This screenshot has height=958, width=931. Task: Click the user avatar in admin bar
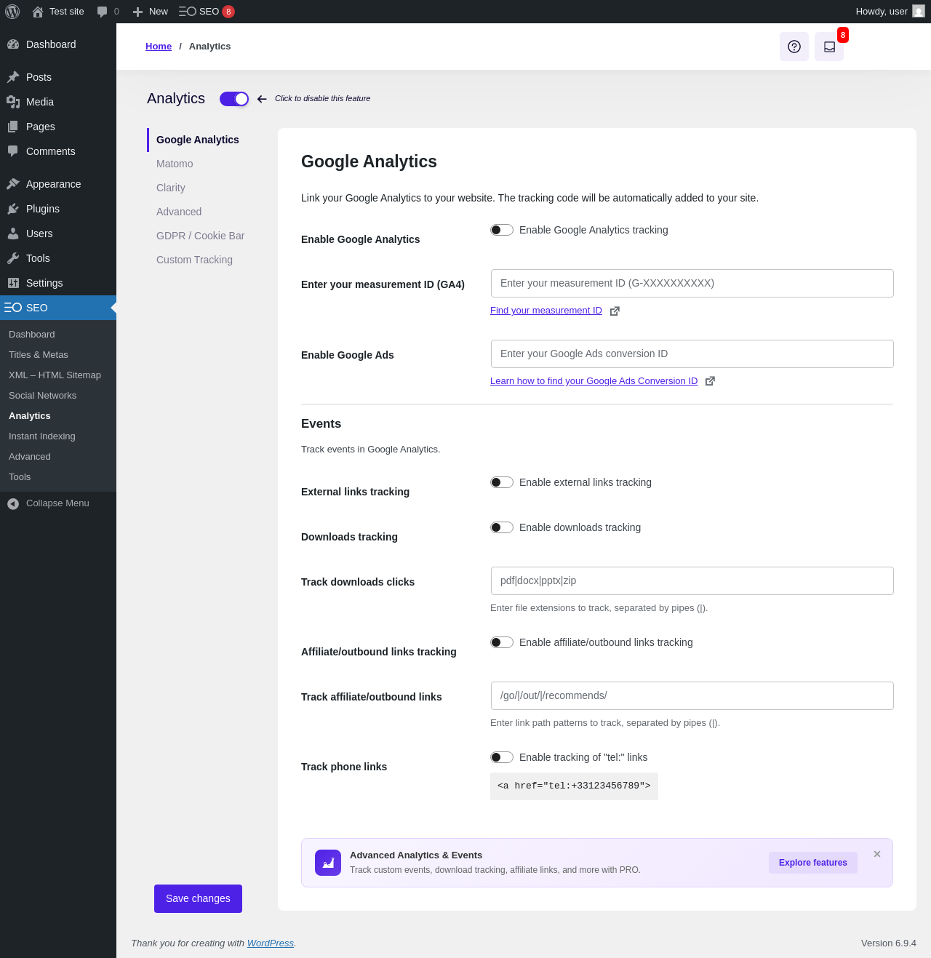pyautogui.click(x=919, y=12)
